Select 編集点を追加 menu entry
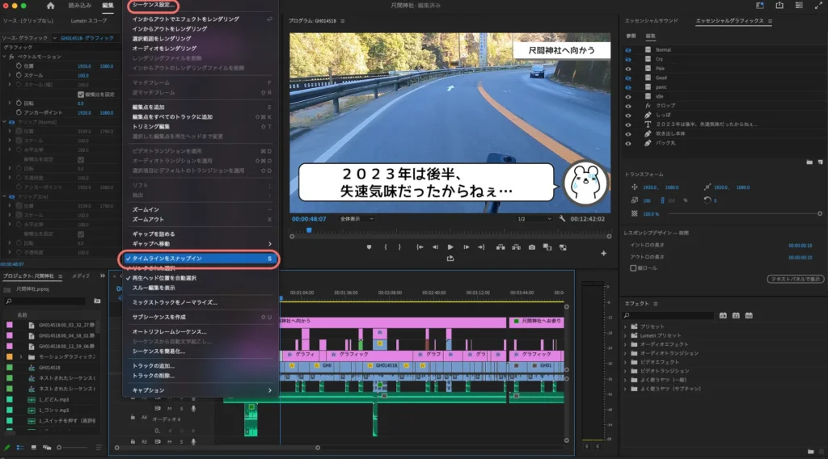This screenshot has width=828, height=459. click(x=201, y=107)
